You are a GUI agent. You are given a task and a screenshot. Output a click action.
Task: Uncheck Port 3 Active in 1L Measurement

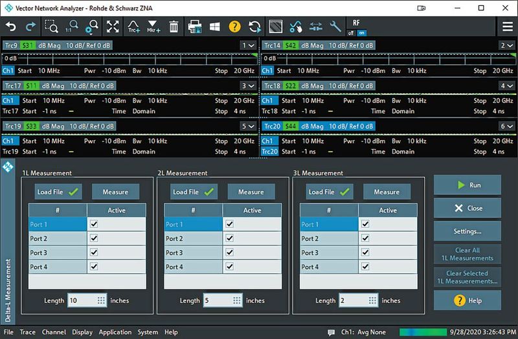click(x=94, y=252)
